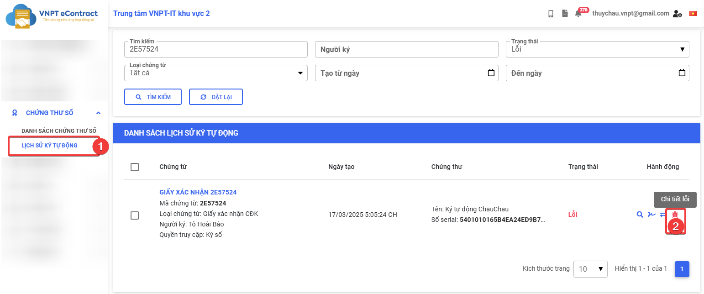This screenshot has height=294, width=704.
Task: Tick the select-all checkbox in table header
Action: (135, 167)
